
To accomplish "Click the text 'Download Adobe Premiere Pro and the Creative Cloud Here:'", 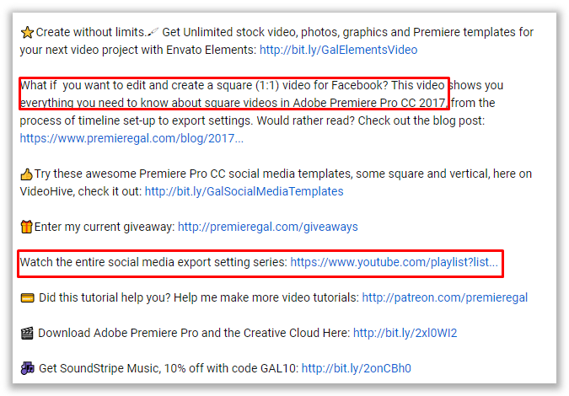I will (194, 333).
